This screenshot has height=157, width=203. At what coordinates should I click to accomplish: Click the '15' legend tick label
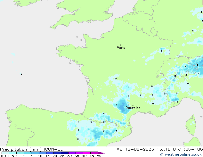(x=47, y=156)
